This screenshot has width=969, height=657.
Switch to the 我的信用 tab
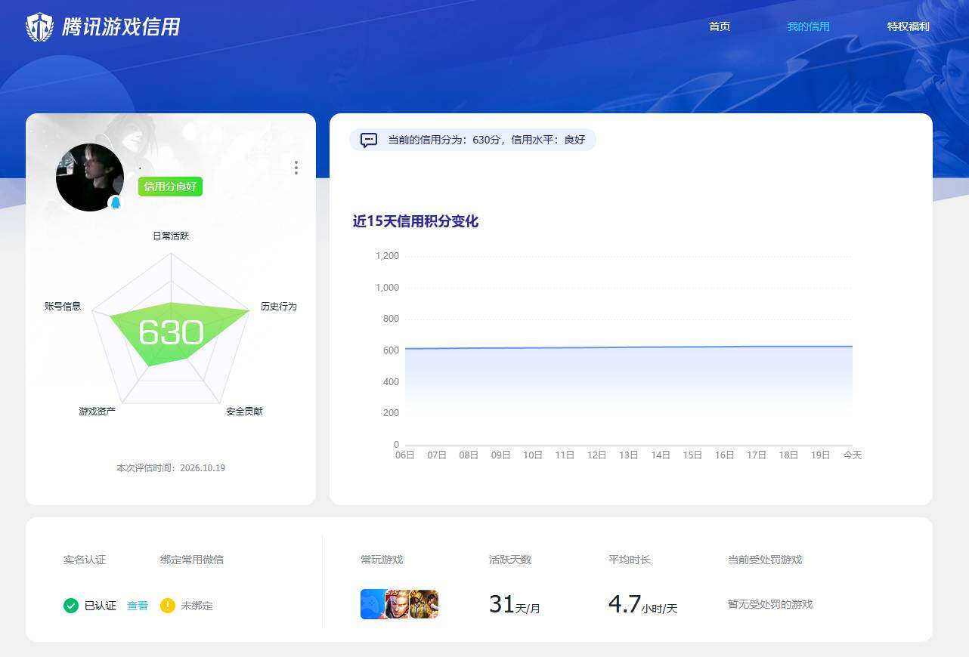pyautogui.click(x=809, y=26)
